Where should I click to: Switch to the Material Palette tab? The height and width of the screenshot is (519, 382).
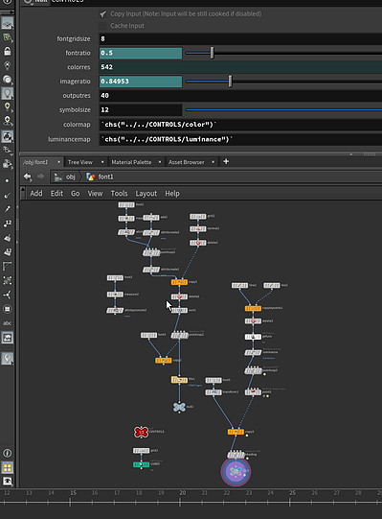[x=131, y=162]
